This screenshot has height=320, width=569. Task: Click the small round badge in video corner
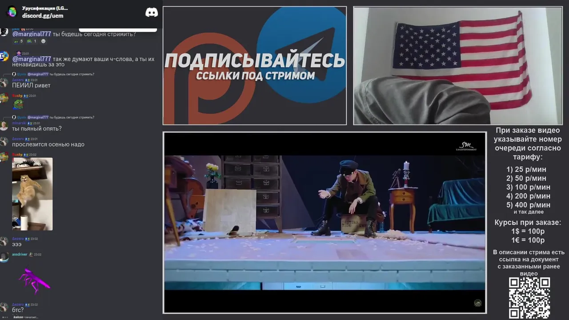(478, 303)
